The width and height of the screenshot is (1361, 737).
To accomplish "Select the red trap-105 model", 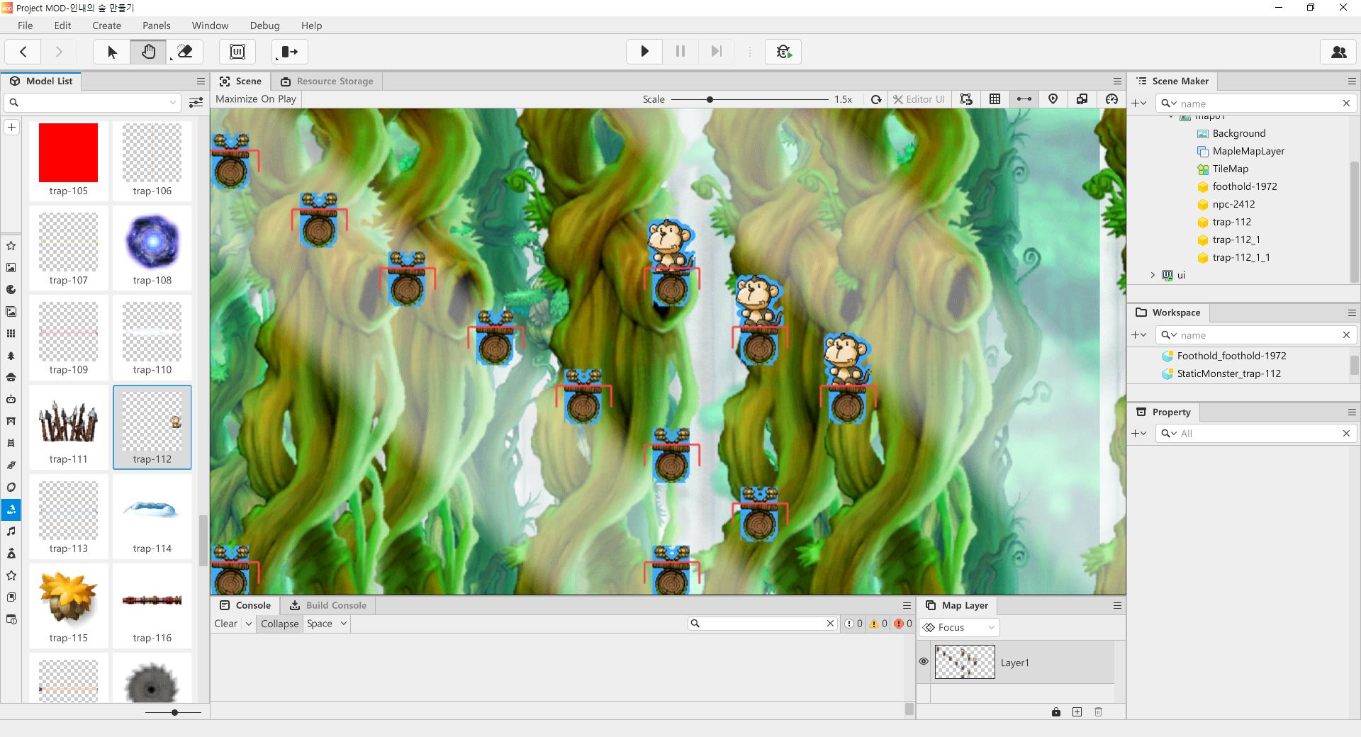I will pos(69,160).
